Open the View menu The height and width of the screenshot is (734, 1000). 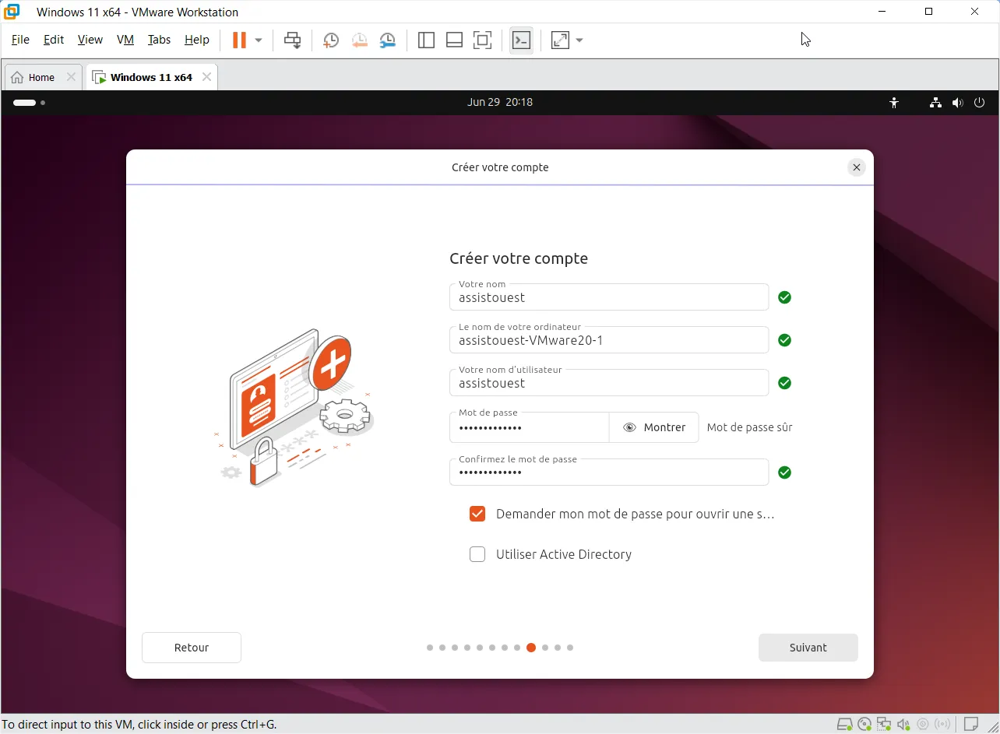[x=90, y=40]
